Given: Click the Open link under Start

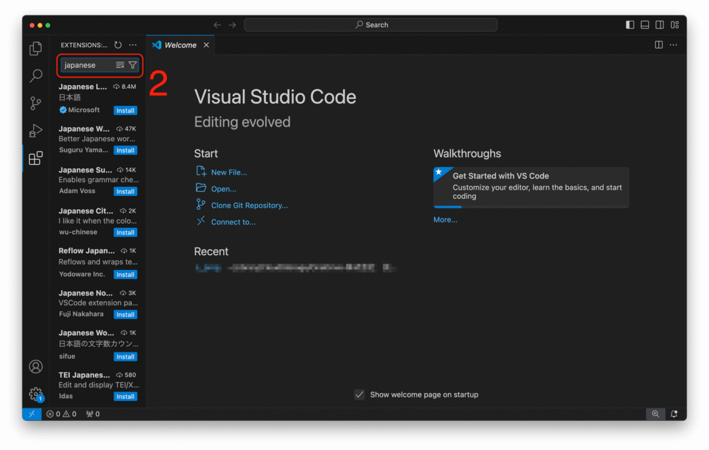Looking at the screenshot, I should [x=224, y=189].
